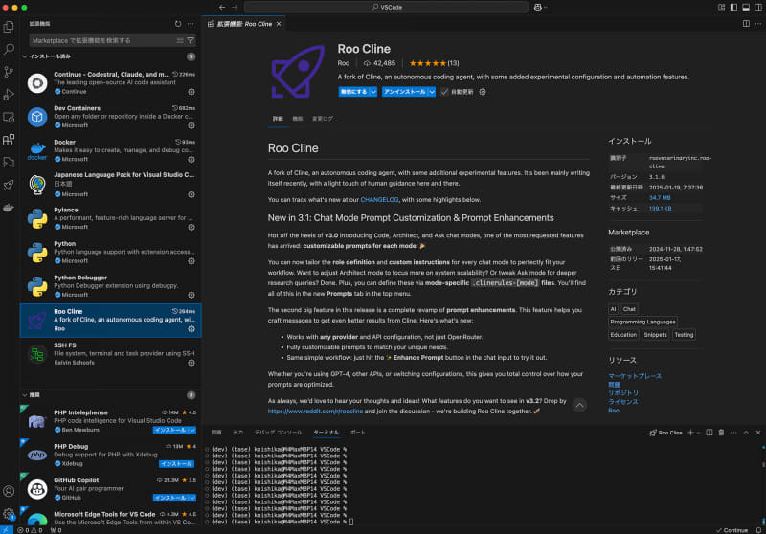Split the editor to the right
Viewport: 766px width, 534px height.
746,23
